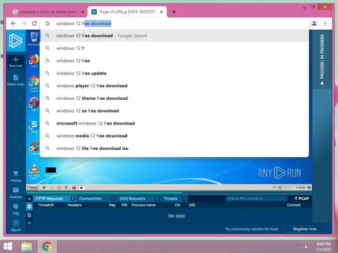
Task: Start a New task in ANY.RUN
Action: tap(16, 62)
